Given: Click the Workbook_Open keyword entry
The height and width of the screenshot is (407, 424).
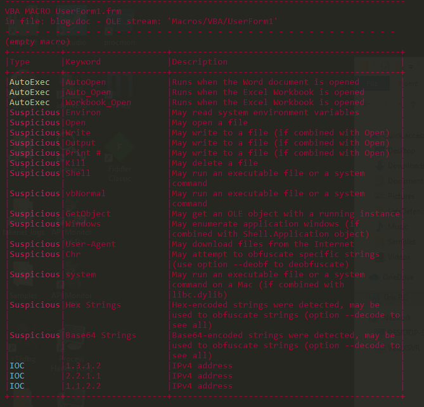Looking at the screenshot, I should click(98, 103).
